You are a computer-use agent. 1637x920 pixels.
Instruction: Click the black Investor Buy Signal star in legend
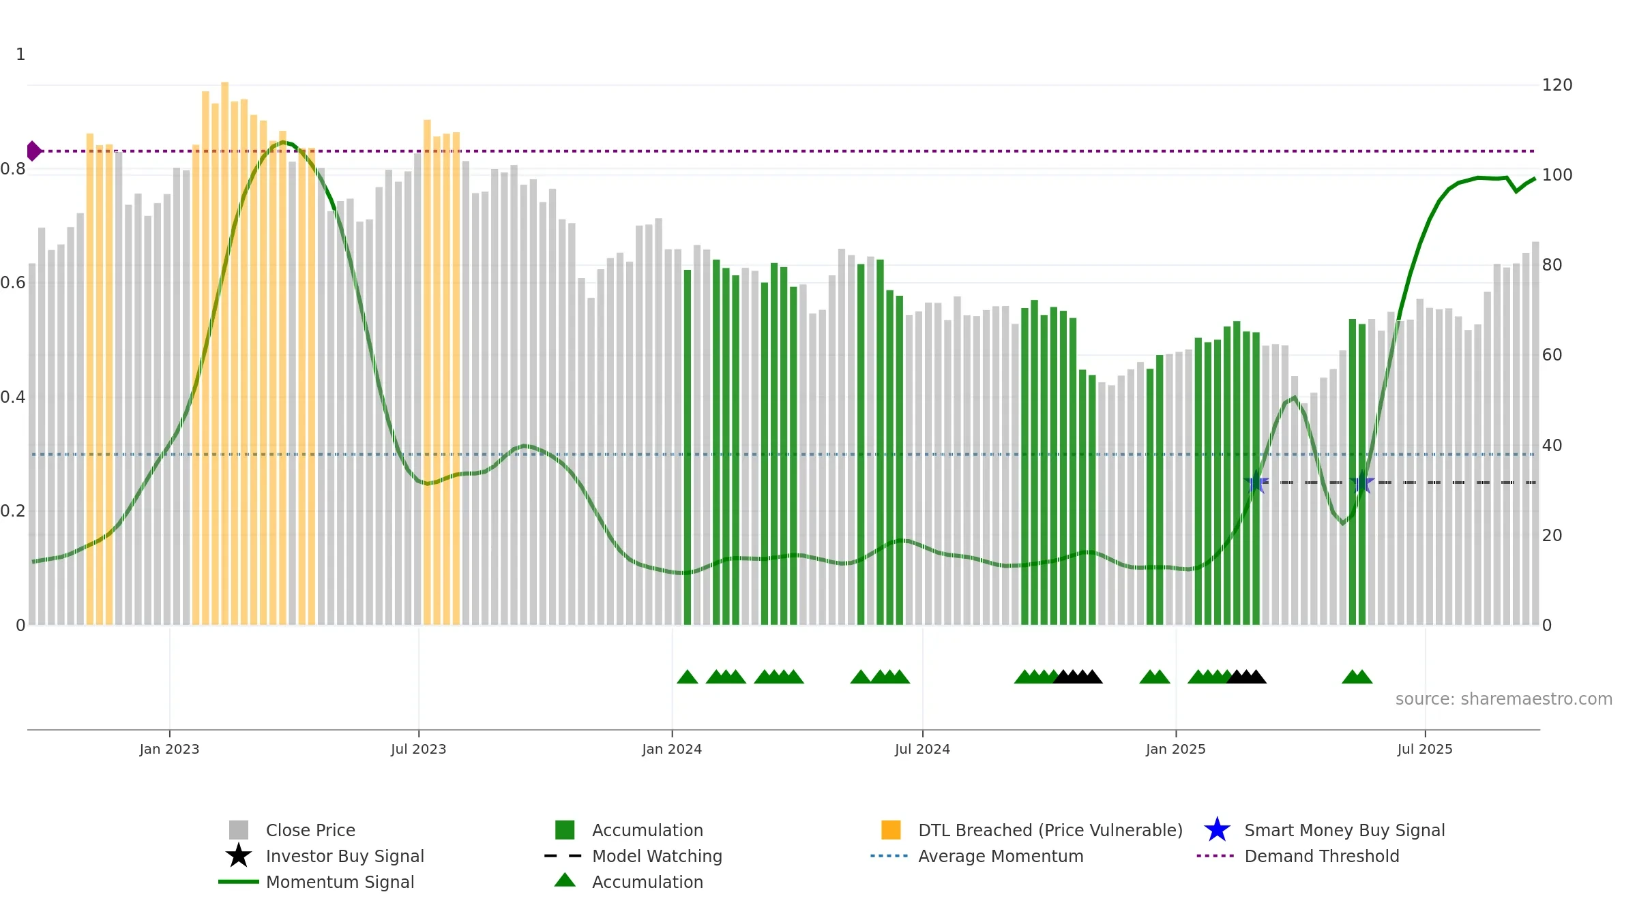coord(239,856)
